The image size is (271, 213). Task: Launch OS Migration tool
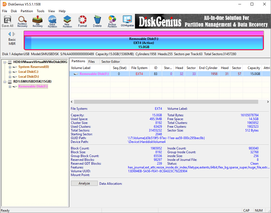(127, 21)
